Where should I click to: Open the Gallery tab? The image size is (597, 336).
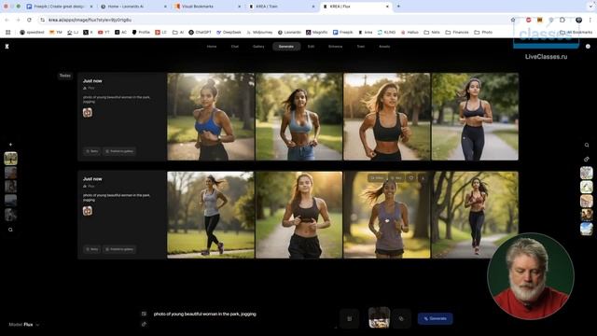[258, 47]
